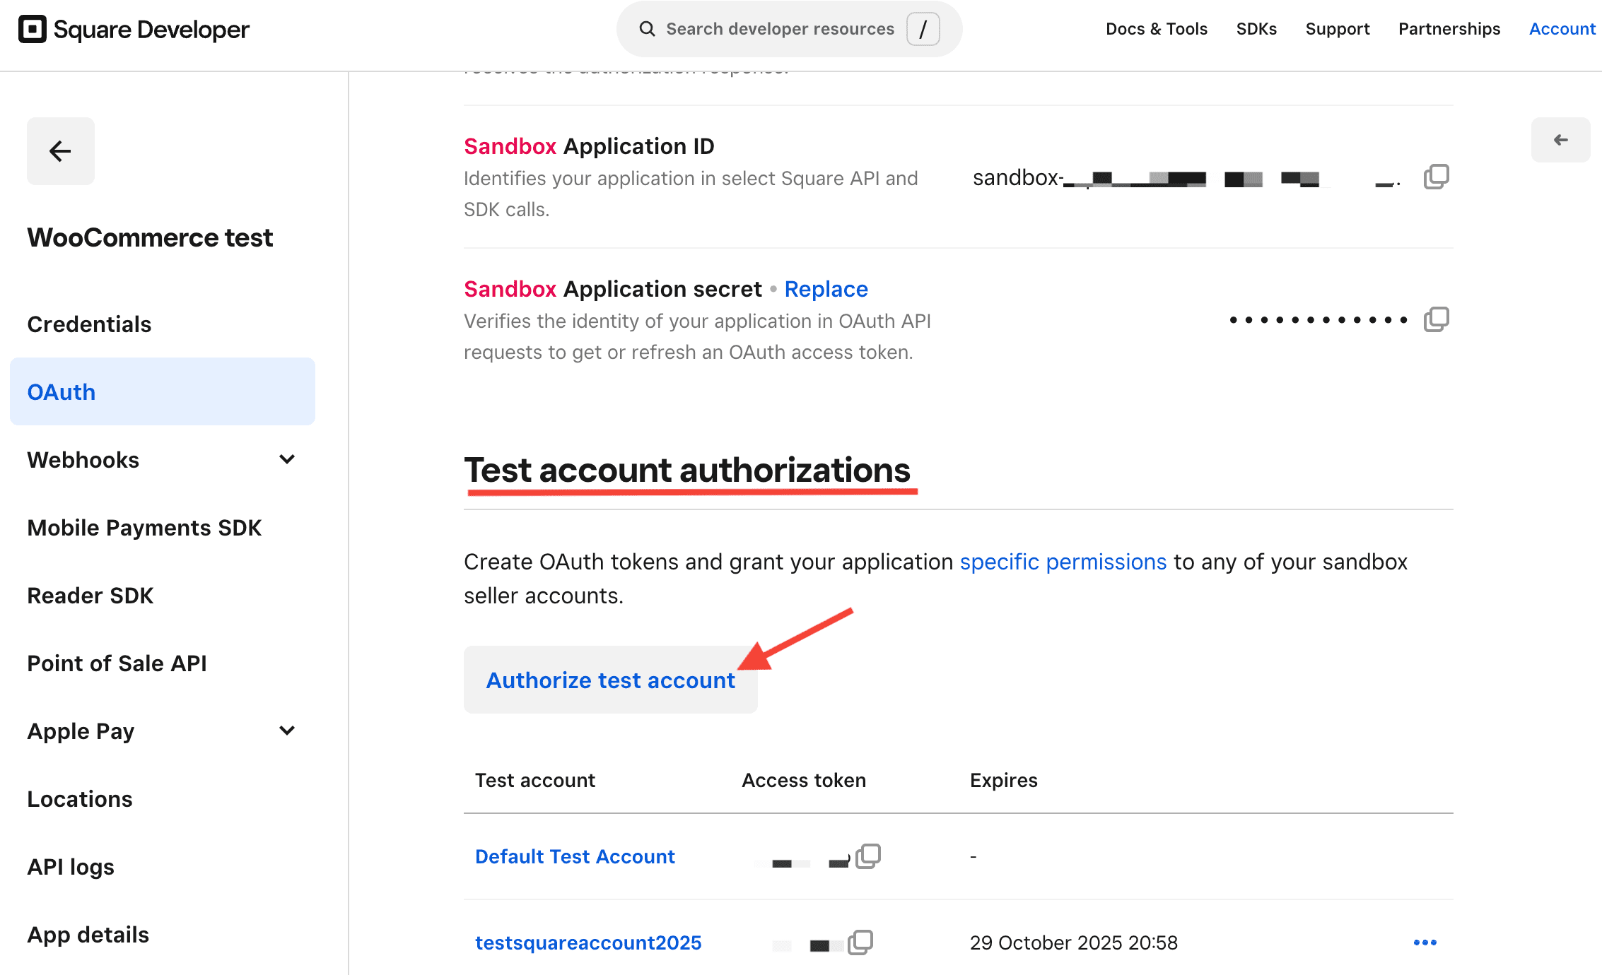
Task: Open the Docs & Tools menu
Action: coord(1156,29)
